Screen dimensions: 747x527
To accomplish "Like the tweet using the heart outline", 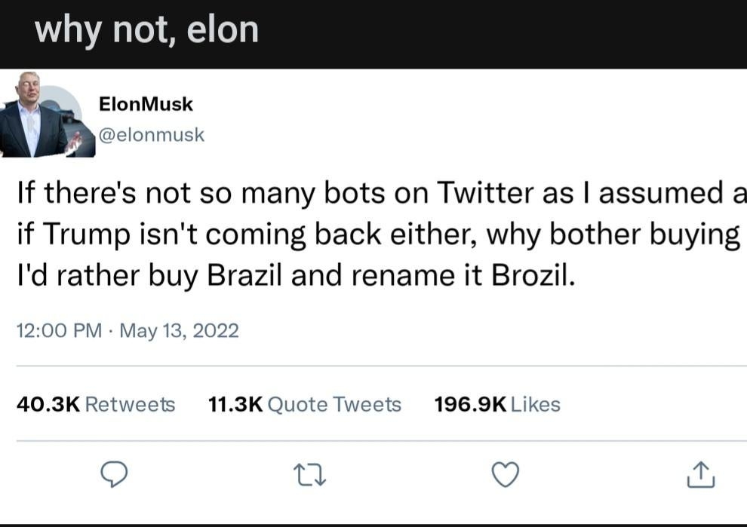I will (x=506, y=475).
